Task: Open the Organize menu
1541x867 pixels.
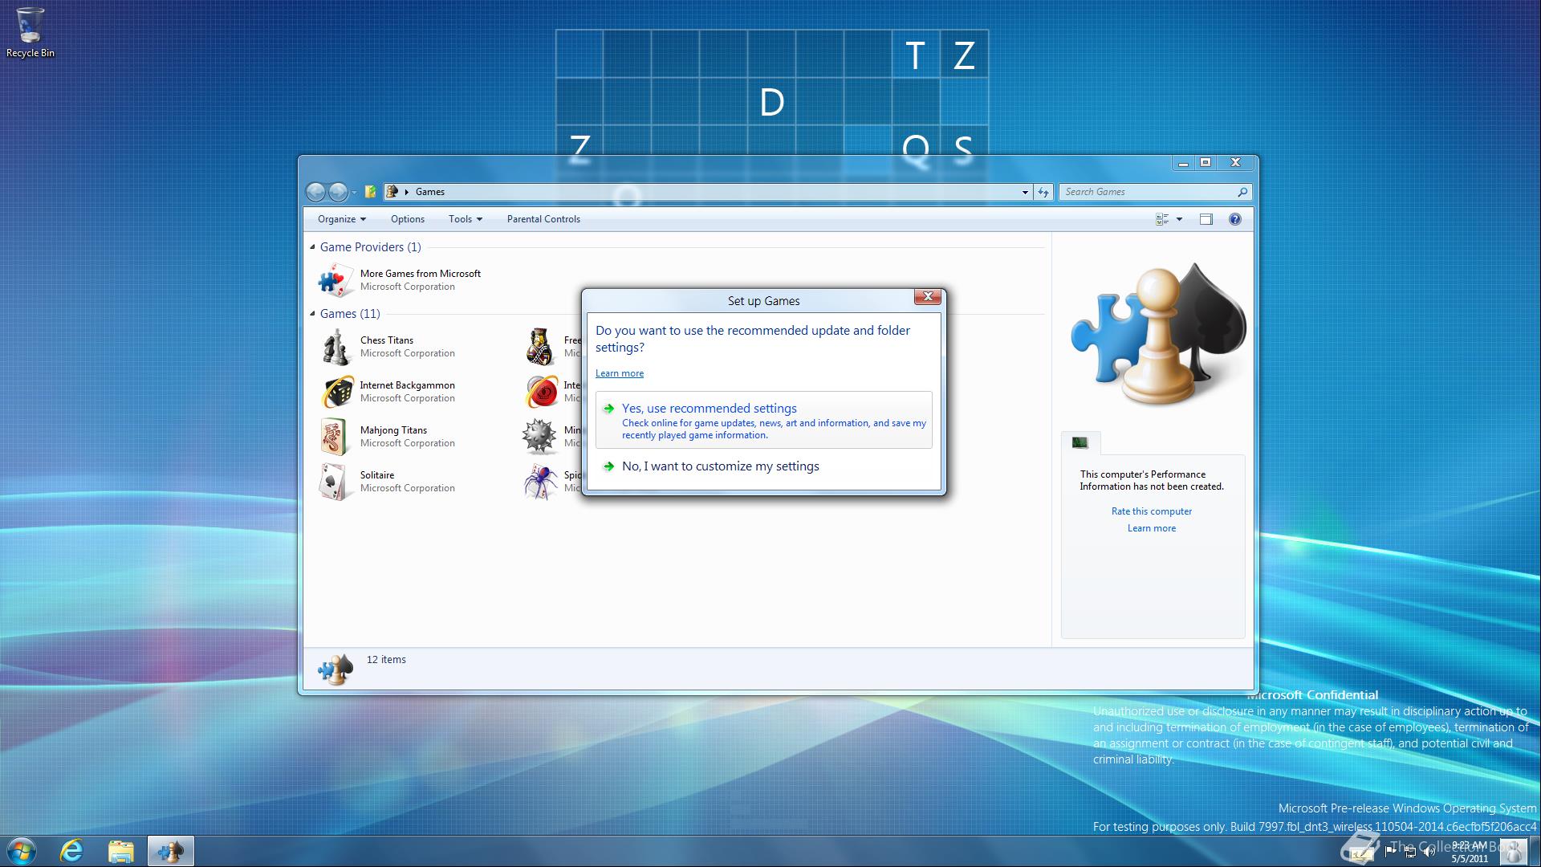Action: [341, 219]
